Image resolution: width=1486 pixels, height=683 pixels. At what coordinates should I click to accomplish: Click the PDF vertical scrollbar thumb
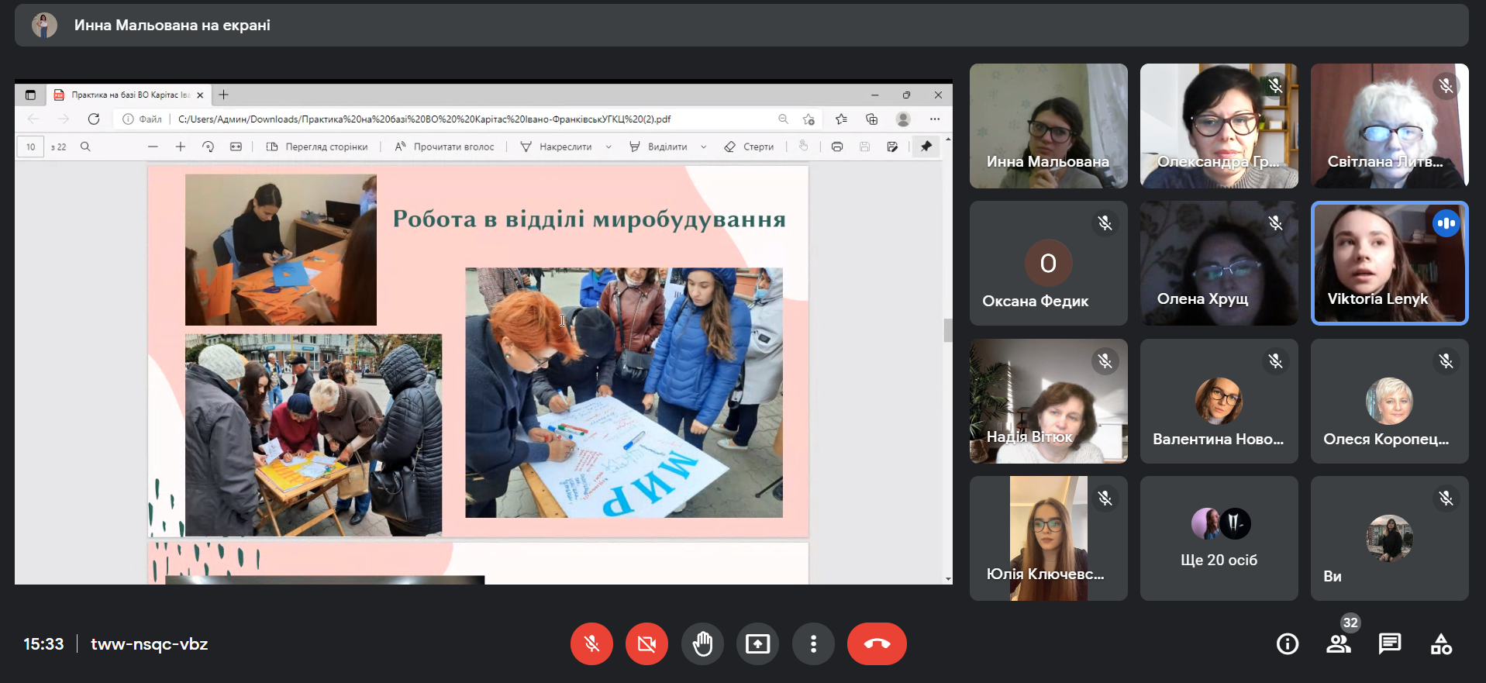tap(947, 329)
